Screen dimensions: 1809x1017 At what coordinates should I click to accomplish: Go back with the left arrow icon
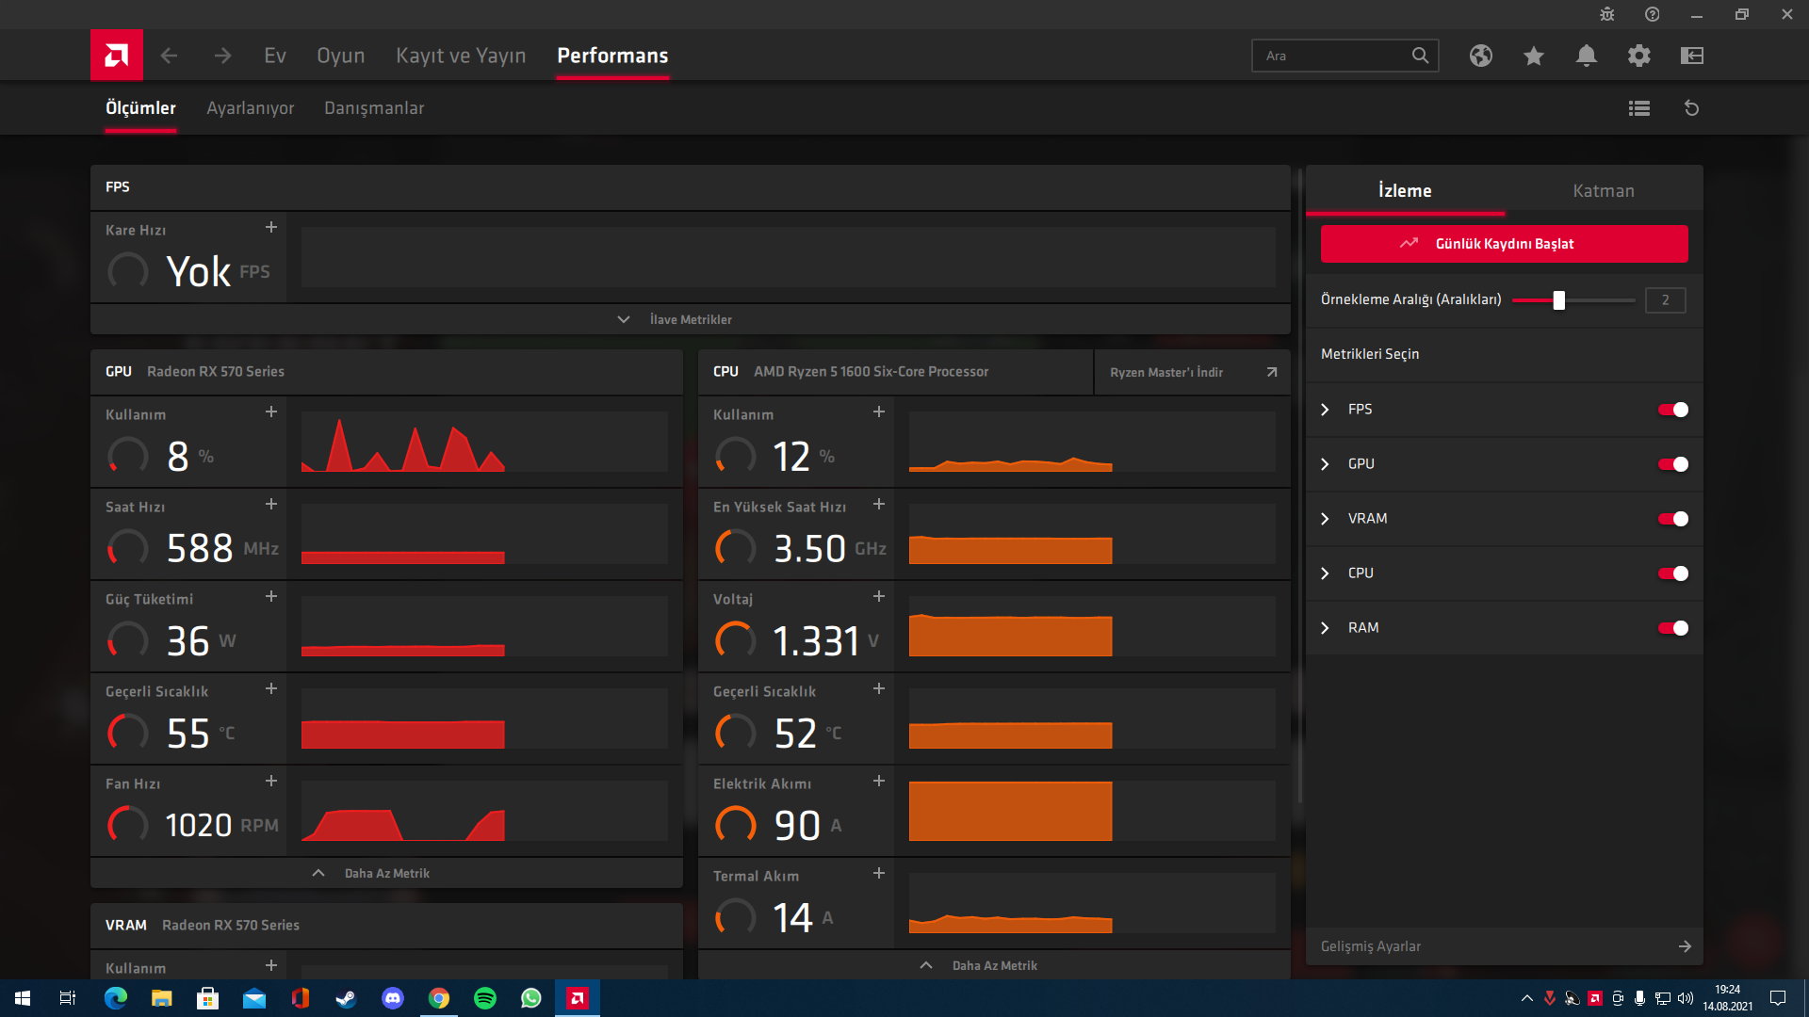coord(169,56)
